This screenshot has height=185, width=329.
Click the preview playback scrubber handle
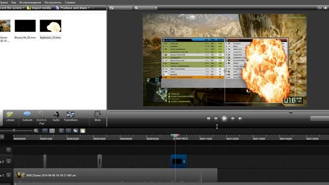(x=290, y=112)
